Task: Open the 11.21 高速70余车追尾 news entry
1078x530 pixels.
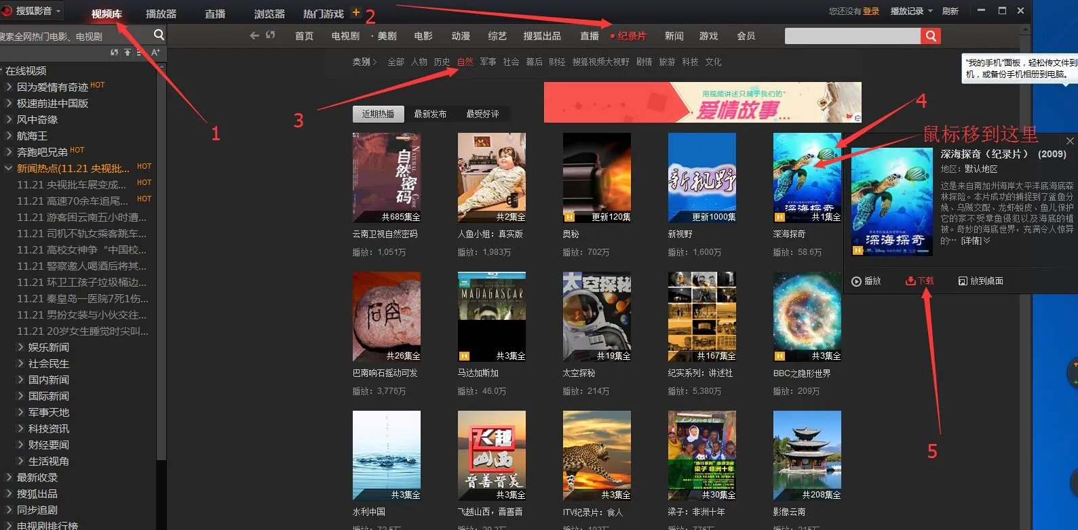Action: (73, 201)
